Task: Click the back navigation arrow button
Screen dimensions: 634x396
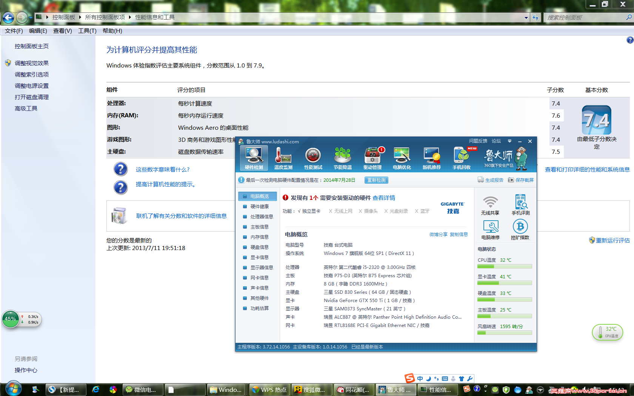Action: (x=8, y=17)
